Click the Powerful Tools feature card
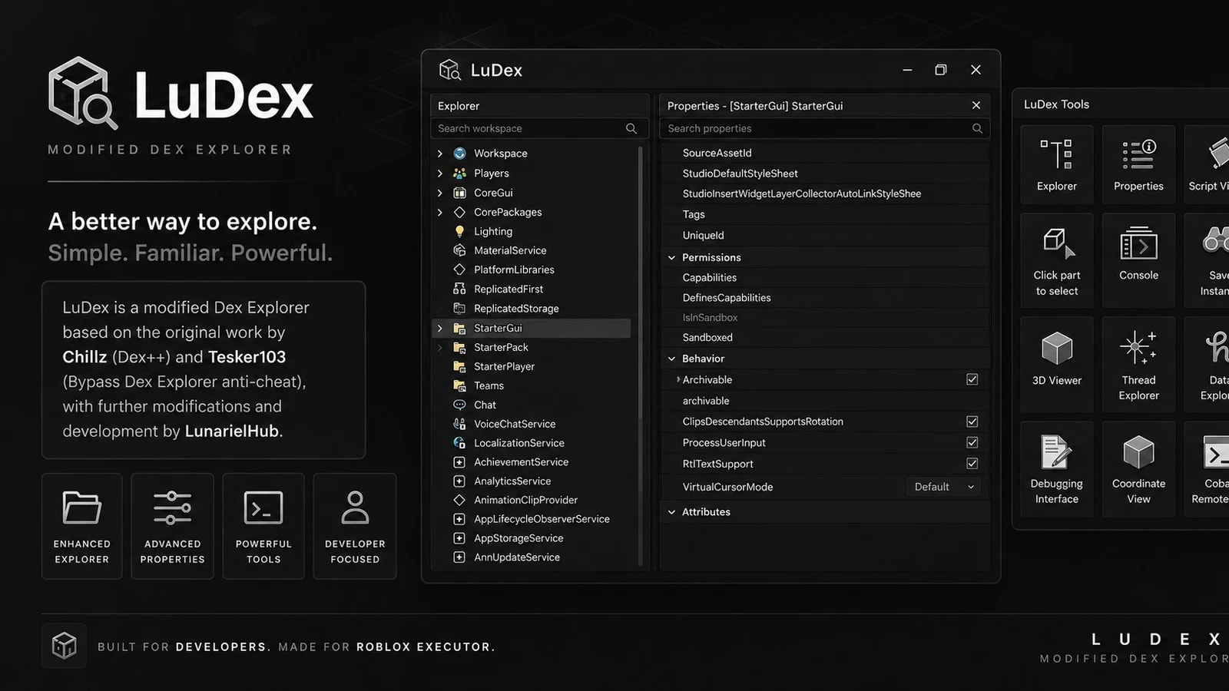The width and height of the screenshot is (1229, 691). (263, 526)
